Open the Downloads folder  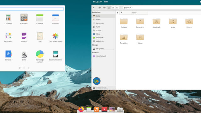click(x=156, y=23)
